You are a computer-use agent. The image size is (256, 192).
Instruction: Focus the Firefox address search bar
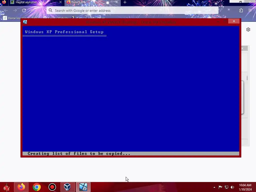pos(132,10)
